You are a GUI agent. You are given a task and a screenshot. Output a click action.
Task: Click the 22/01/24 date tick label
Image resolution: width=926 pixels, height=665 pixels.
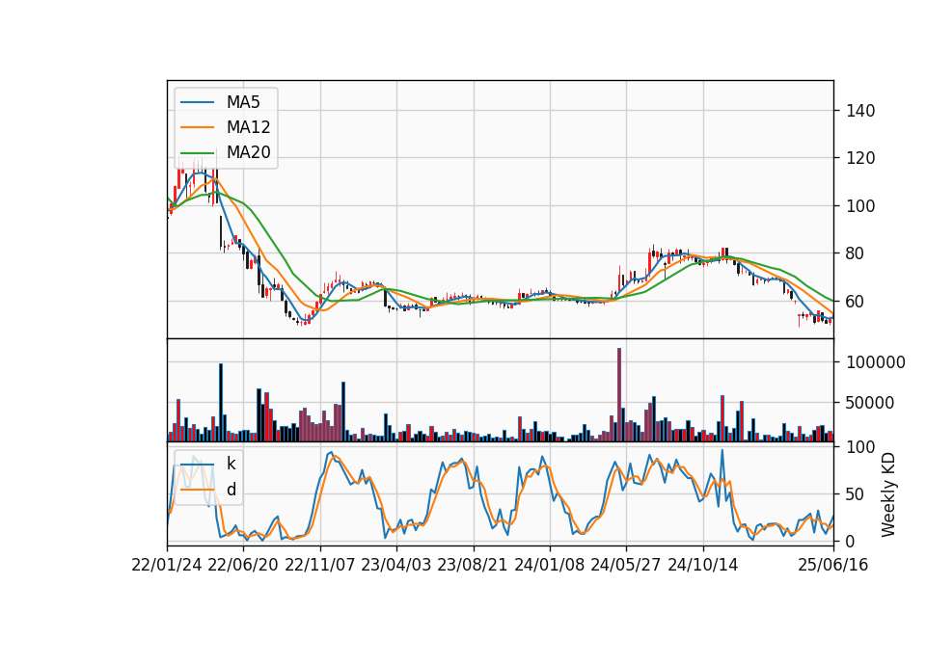[167, 565]
